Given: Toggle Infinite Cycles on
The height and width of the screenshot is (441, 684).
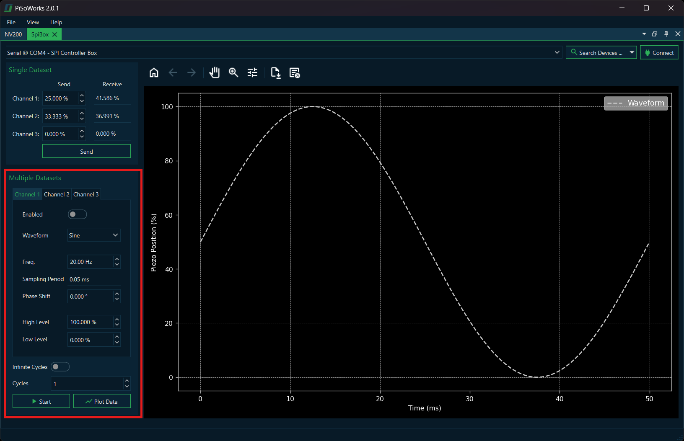Looking at the screenshot, I should pyautogui.click(x=60, y=366).
